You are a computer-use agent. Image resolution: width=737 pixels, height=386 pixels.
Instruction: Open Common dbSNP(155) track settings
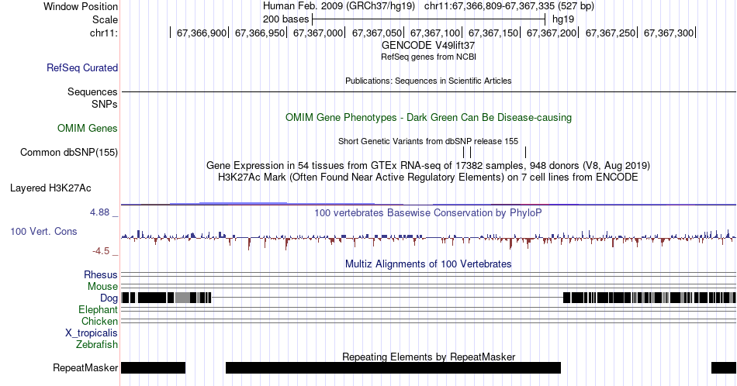[x=69, y=152]
